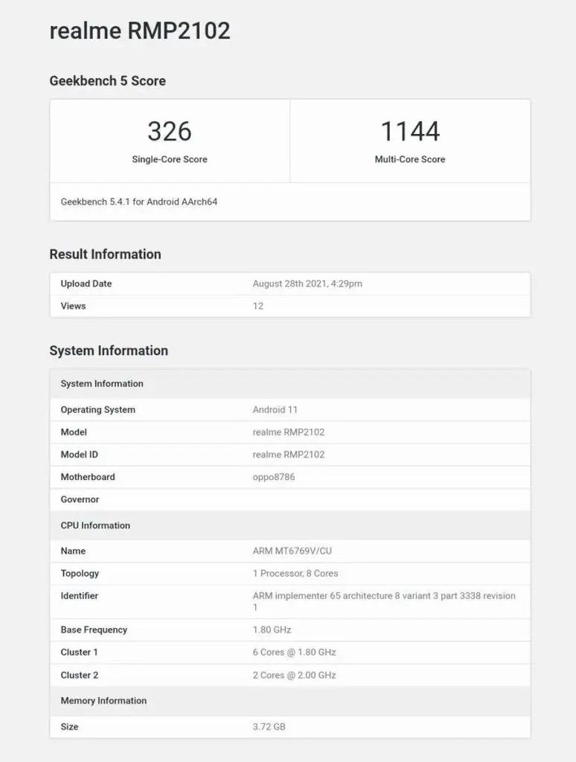
Task: Click the realme RMP2102 page title
Action: 140,31
